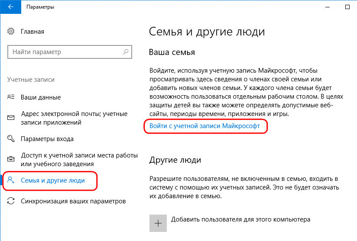
Task: Click the back arrow in title bar
Action: tap(11, 7)
